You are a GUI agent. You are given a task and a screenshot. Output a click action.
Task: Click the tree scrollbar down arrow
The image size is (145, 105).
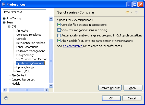[51, 85]
